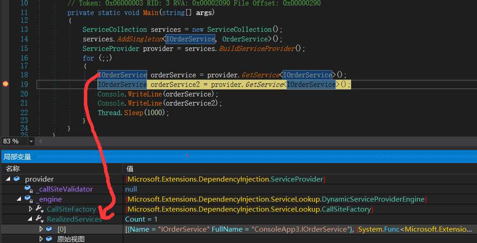Viewport: 477px width, 243px height.
Task: Click orderService2 on line 19
Action: [175, 84]
